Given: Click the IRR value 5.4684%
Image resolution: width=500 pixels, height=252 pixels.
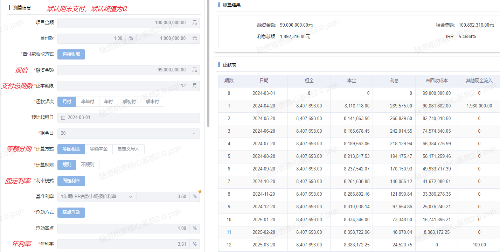Looking at the screenshot, I should click(467, 36).
